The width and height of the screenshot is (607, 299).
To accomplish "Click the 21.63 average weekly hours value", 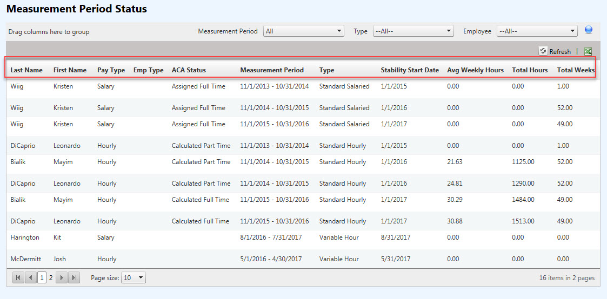I will coord(455,162).
